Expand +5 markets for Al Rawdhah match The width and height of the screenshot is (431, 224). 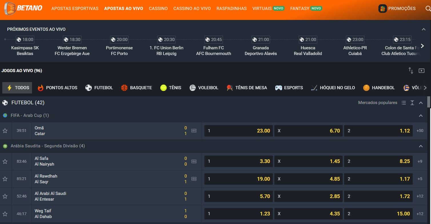pyautogui.click(x=420, y=179)
